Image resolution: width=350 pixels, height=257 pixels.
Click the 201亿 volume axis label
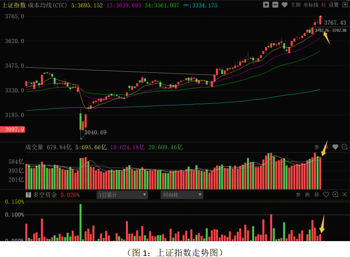pyautogui.click(x=16, y=180)
